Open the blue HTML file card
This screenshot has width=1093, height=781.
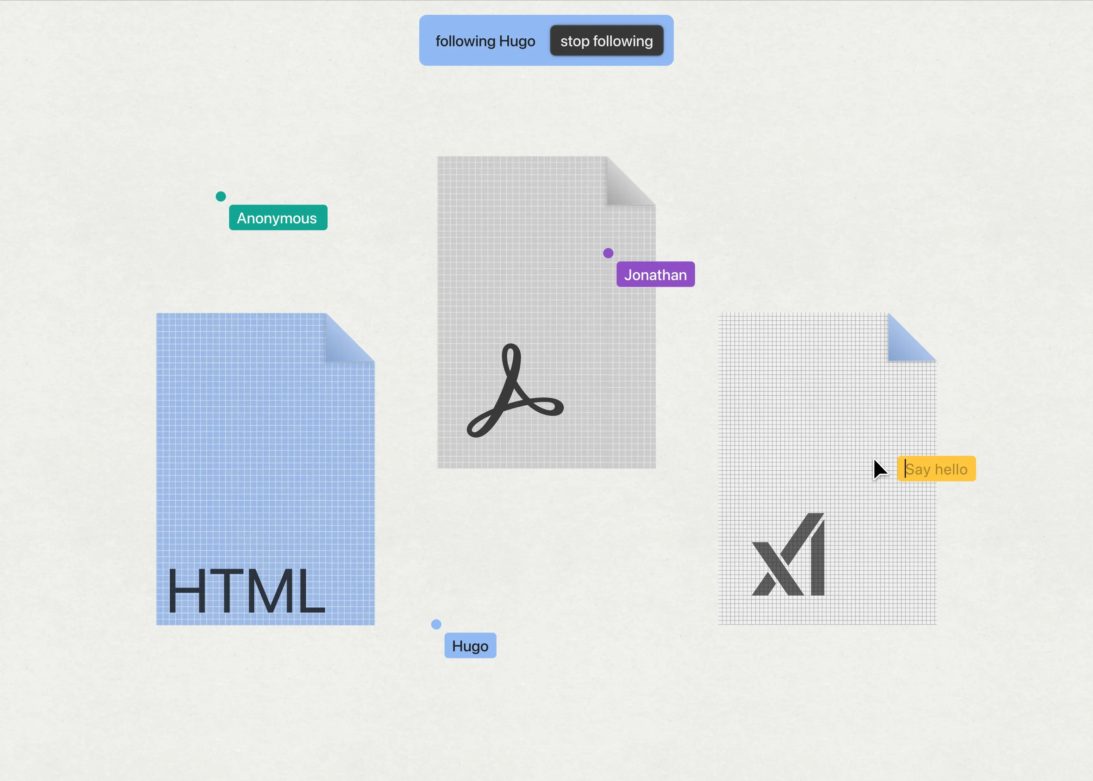pyautogui.click(x=265, y=469)
